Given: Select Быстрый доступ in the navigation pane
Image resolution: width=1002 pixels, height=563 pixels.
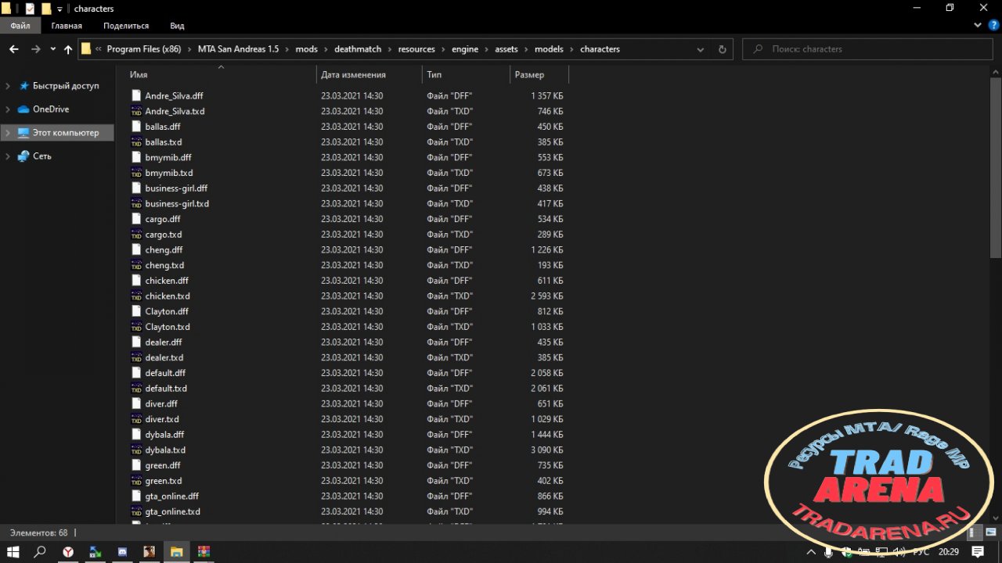Looking at the screenshot, I should click(x=66, y=86).
